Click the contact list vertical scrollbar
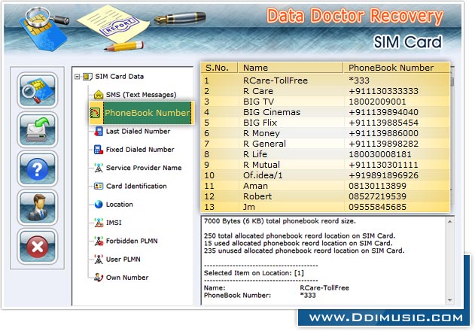The width and height of the screenshot is (475, 331). [x=452, y=135]
